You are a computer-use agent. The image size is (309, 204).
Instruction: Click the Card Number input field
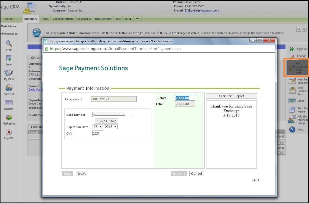[x=113, y=114]
